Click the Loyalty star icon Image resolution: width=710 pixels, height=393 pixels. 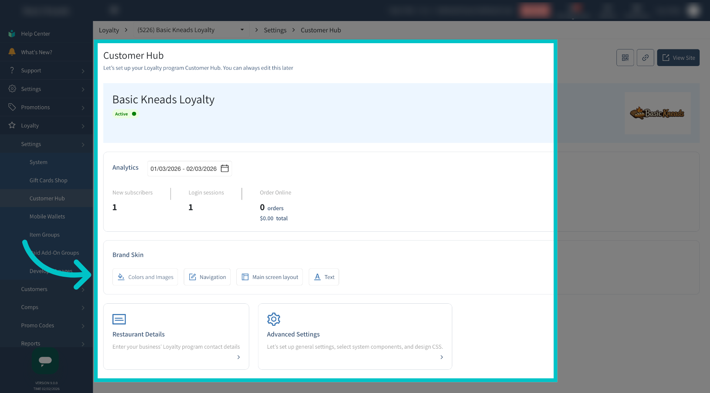click(12, 125)
